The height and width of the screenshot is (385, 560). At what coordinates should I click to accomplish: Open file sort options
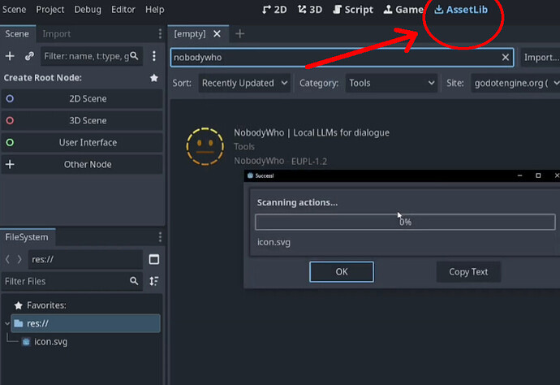(x=154, y=281)
